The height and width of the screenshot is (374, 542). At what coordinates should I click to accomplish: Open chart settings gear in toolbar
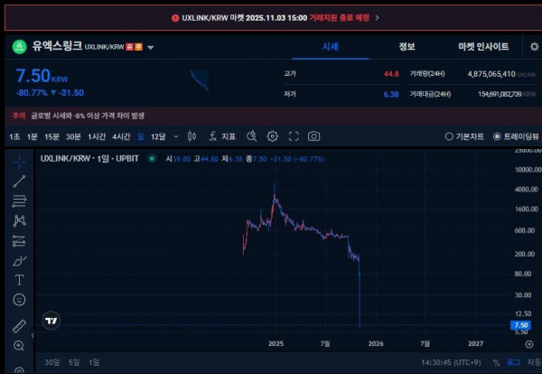tap(273, 136)
